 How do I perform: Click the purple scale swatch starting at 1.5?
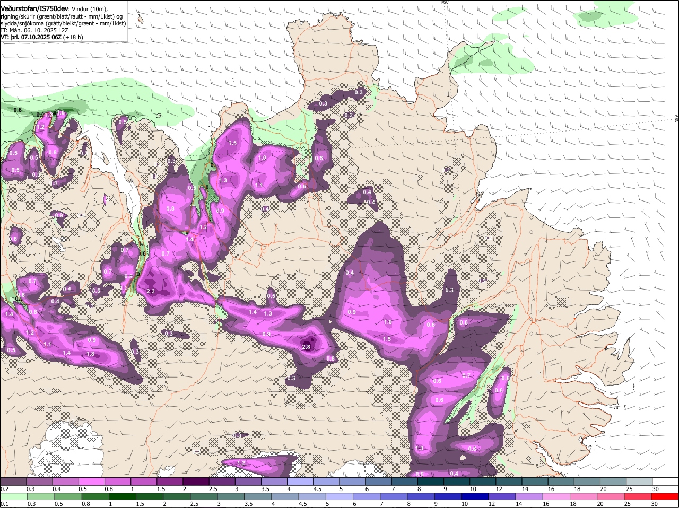coord(169,481)
